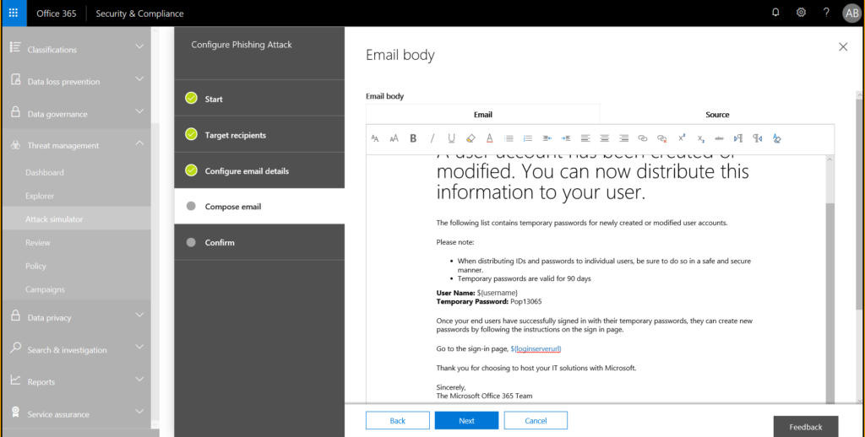Open Policy under Threat management
This screenshot has height=437, width=865.
[x=35, y=266]
